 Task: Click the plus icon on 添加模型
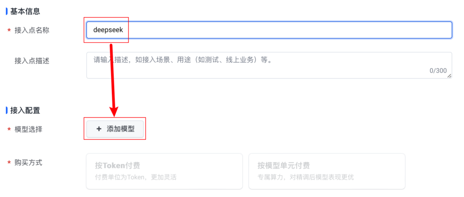(x=99, y=129)
